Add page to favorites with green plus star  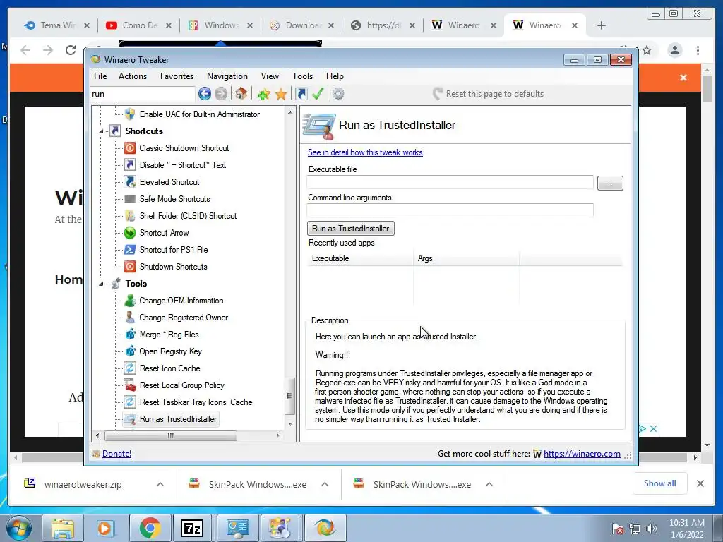tap(264, 95)
